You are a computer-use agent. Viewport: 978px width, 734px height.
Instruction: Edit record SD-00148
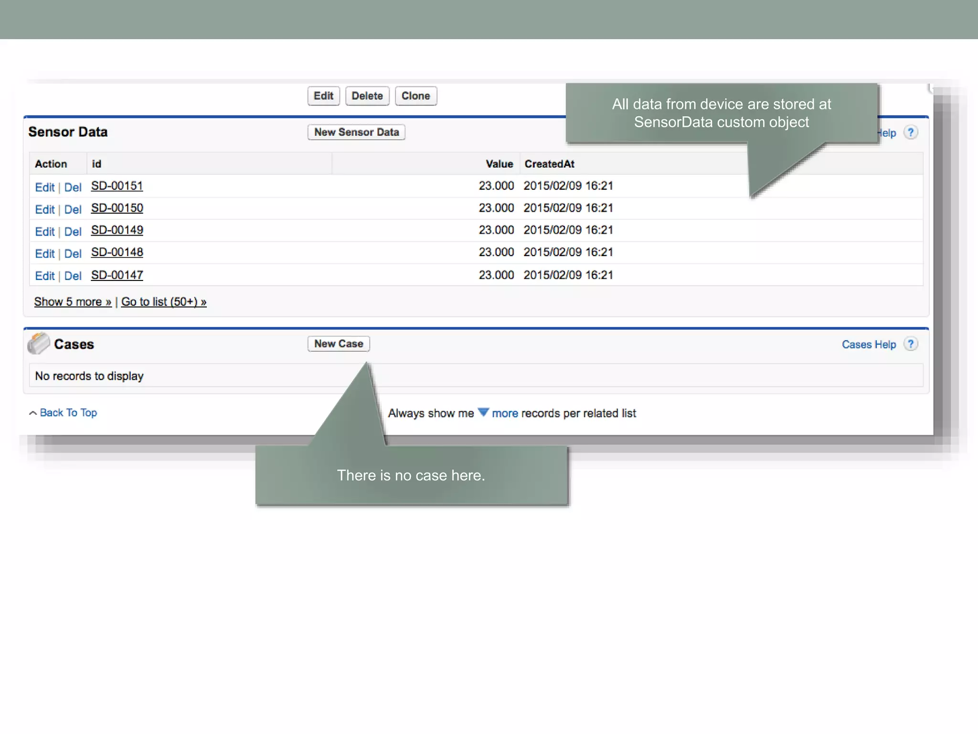coord(45,254)
